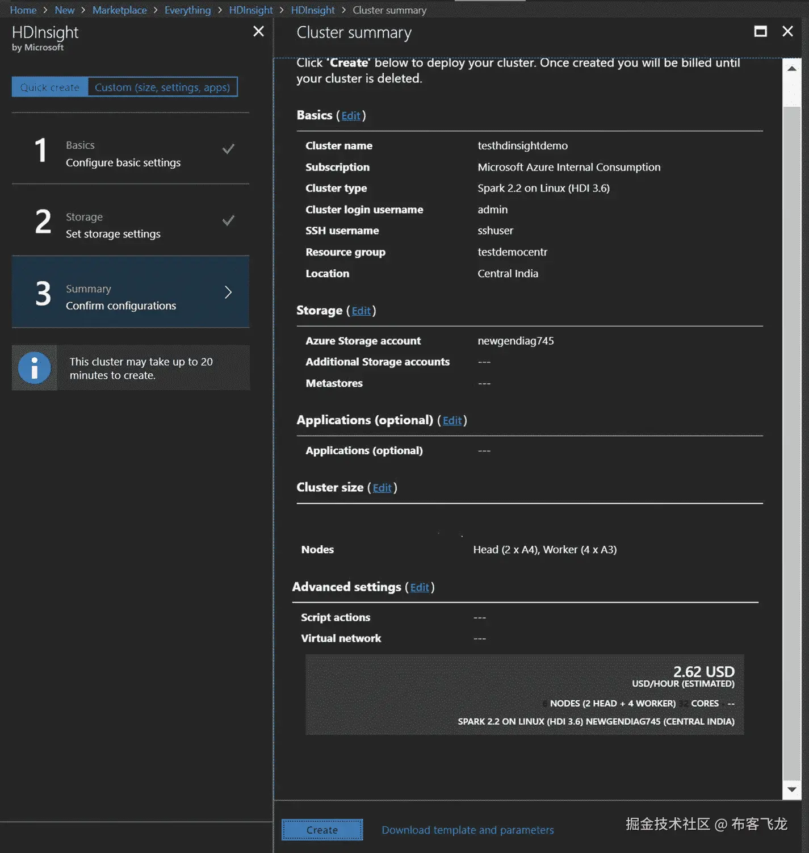Click the blue info icon
The height and width of the screenshot is (853, 809).
pyautogui.click(x=35, y=368)
